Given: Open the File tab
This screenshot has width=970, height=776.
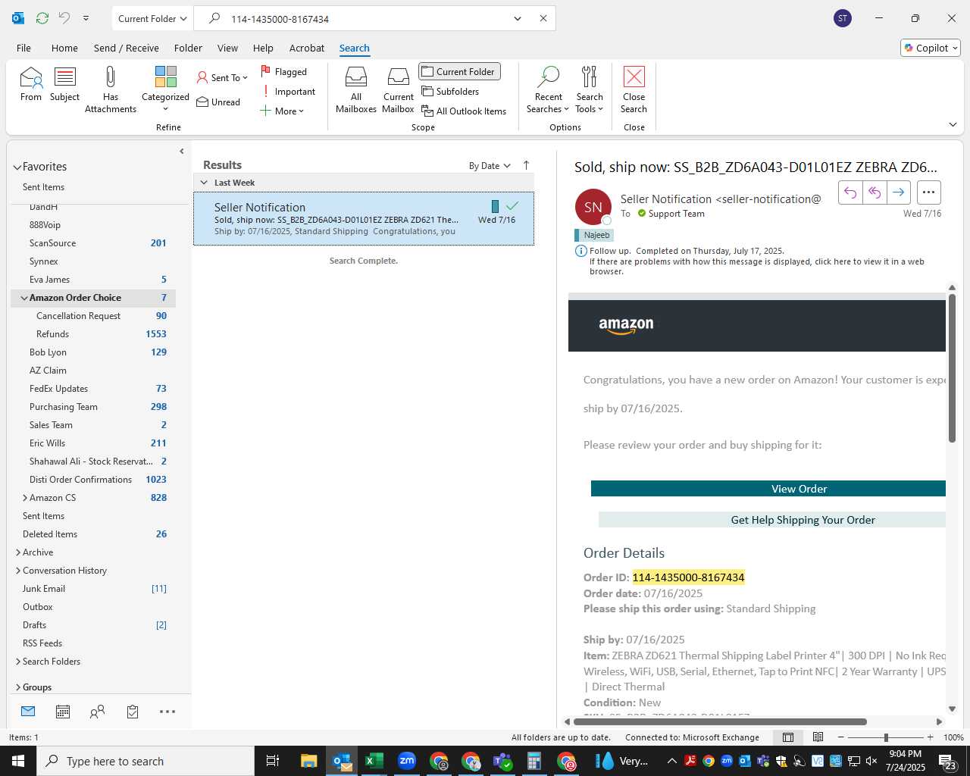Looking at the screenshot, I should point(24,48).
